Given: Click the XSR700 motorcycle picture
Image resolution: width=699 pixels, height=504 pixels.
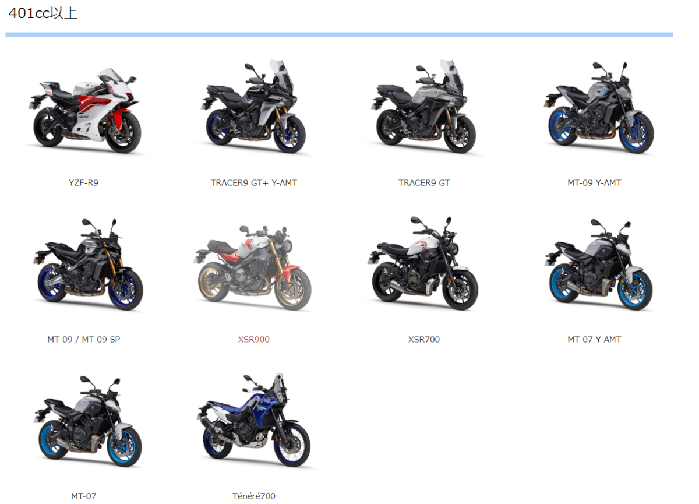Looking at the screenshot, I should (424, 265).
